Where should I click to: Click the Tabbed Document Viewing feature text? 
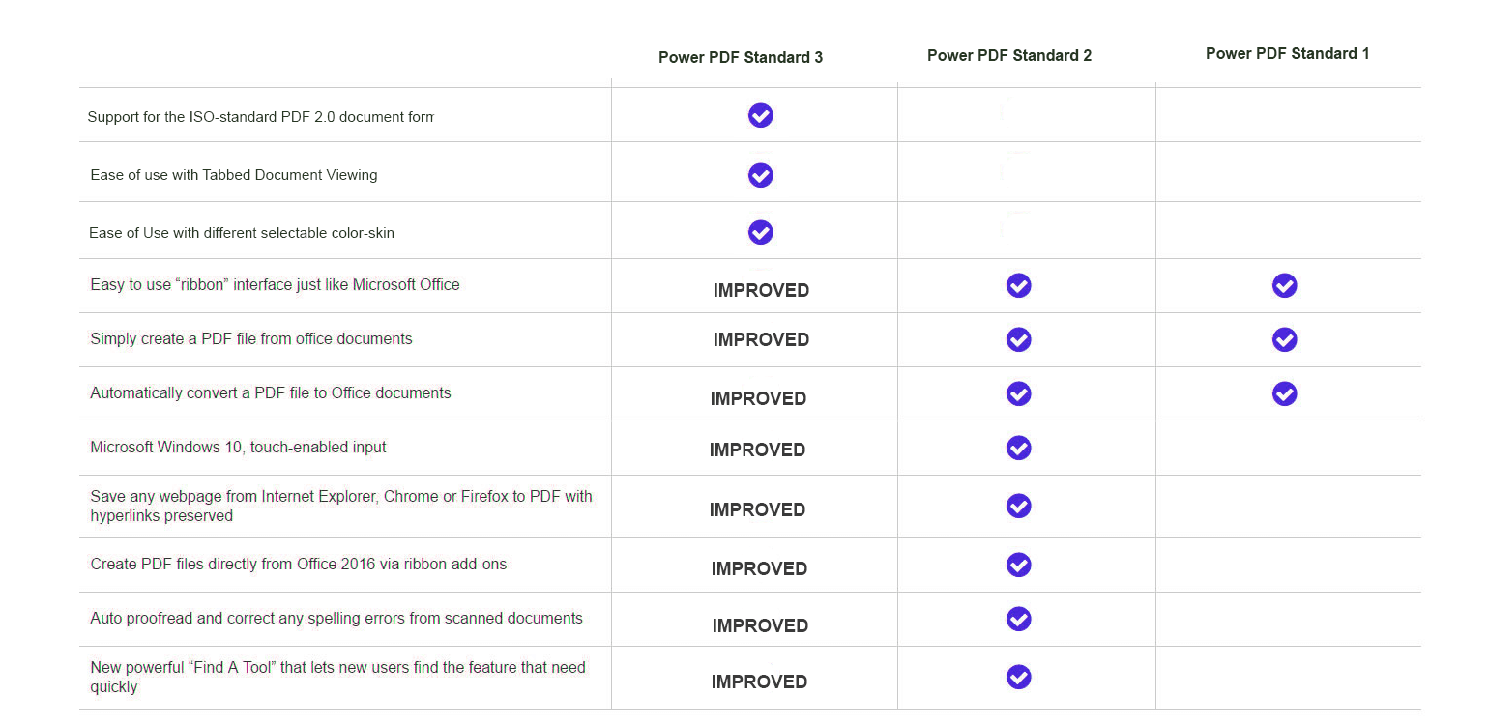tap(234, 175)
